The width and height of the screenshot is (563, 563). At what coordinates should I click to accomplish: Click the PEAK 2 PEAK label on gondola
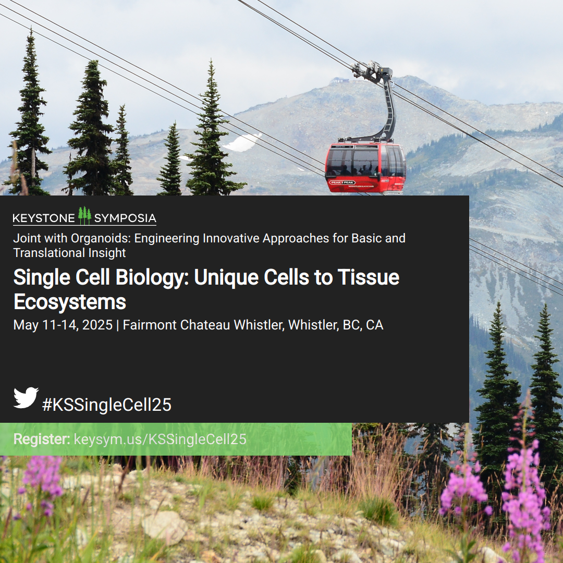point(342,182)
